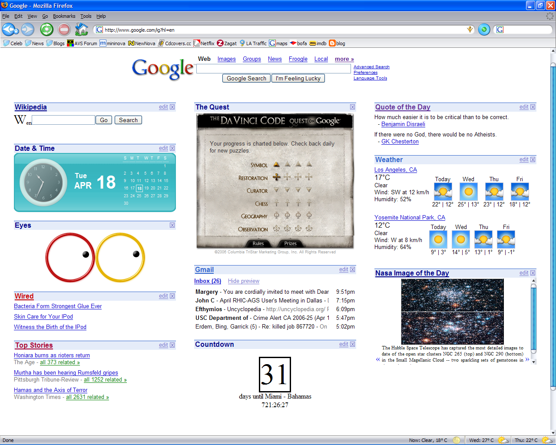Click the red Stop loading icon

(x=64, y=30)
